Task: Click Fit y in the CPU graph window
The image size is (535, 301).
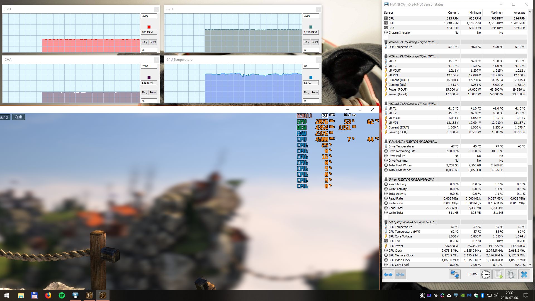Action: 144,42
